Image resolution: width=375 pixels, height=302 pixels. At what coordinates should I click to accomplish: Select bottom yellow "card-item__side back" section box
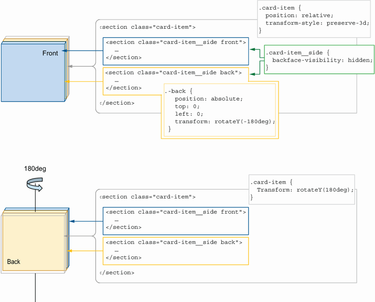(x=175, y=250)
